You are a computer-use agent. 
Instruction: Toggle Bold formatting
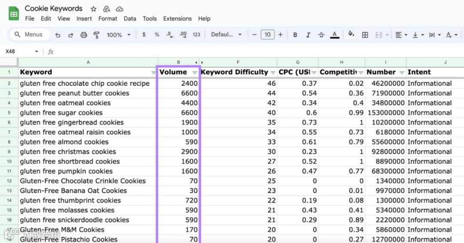point(295,35)
